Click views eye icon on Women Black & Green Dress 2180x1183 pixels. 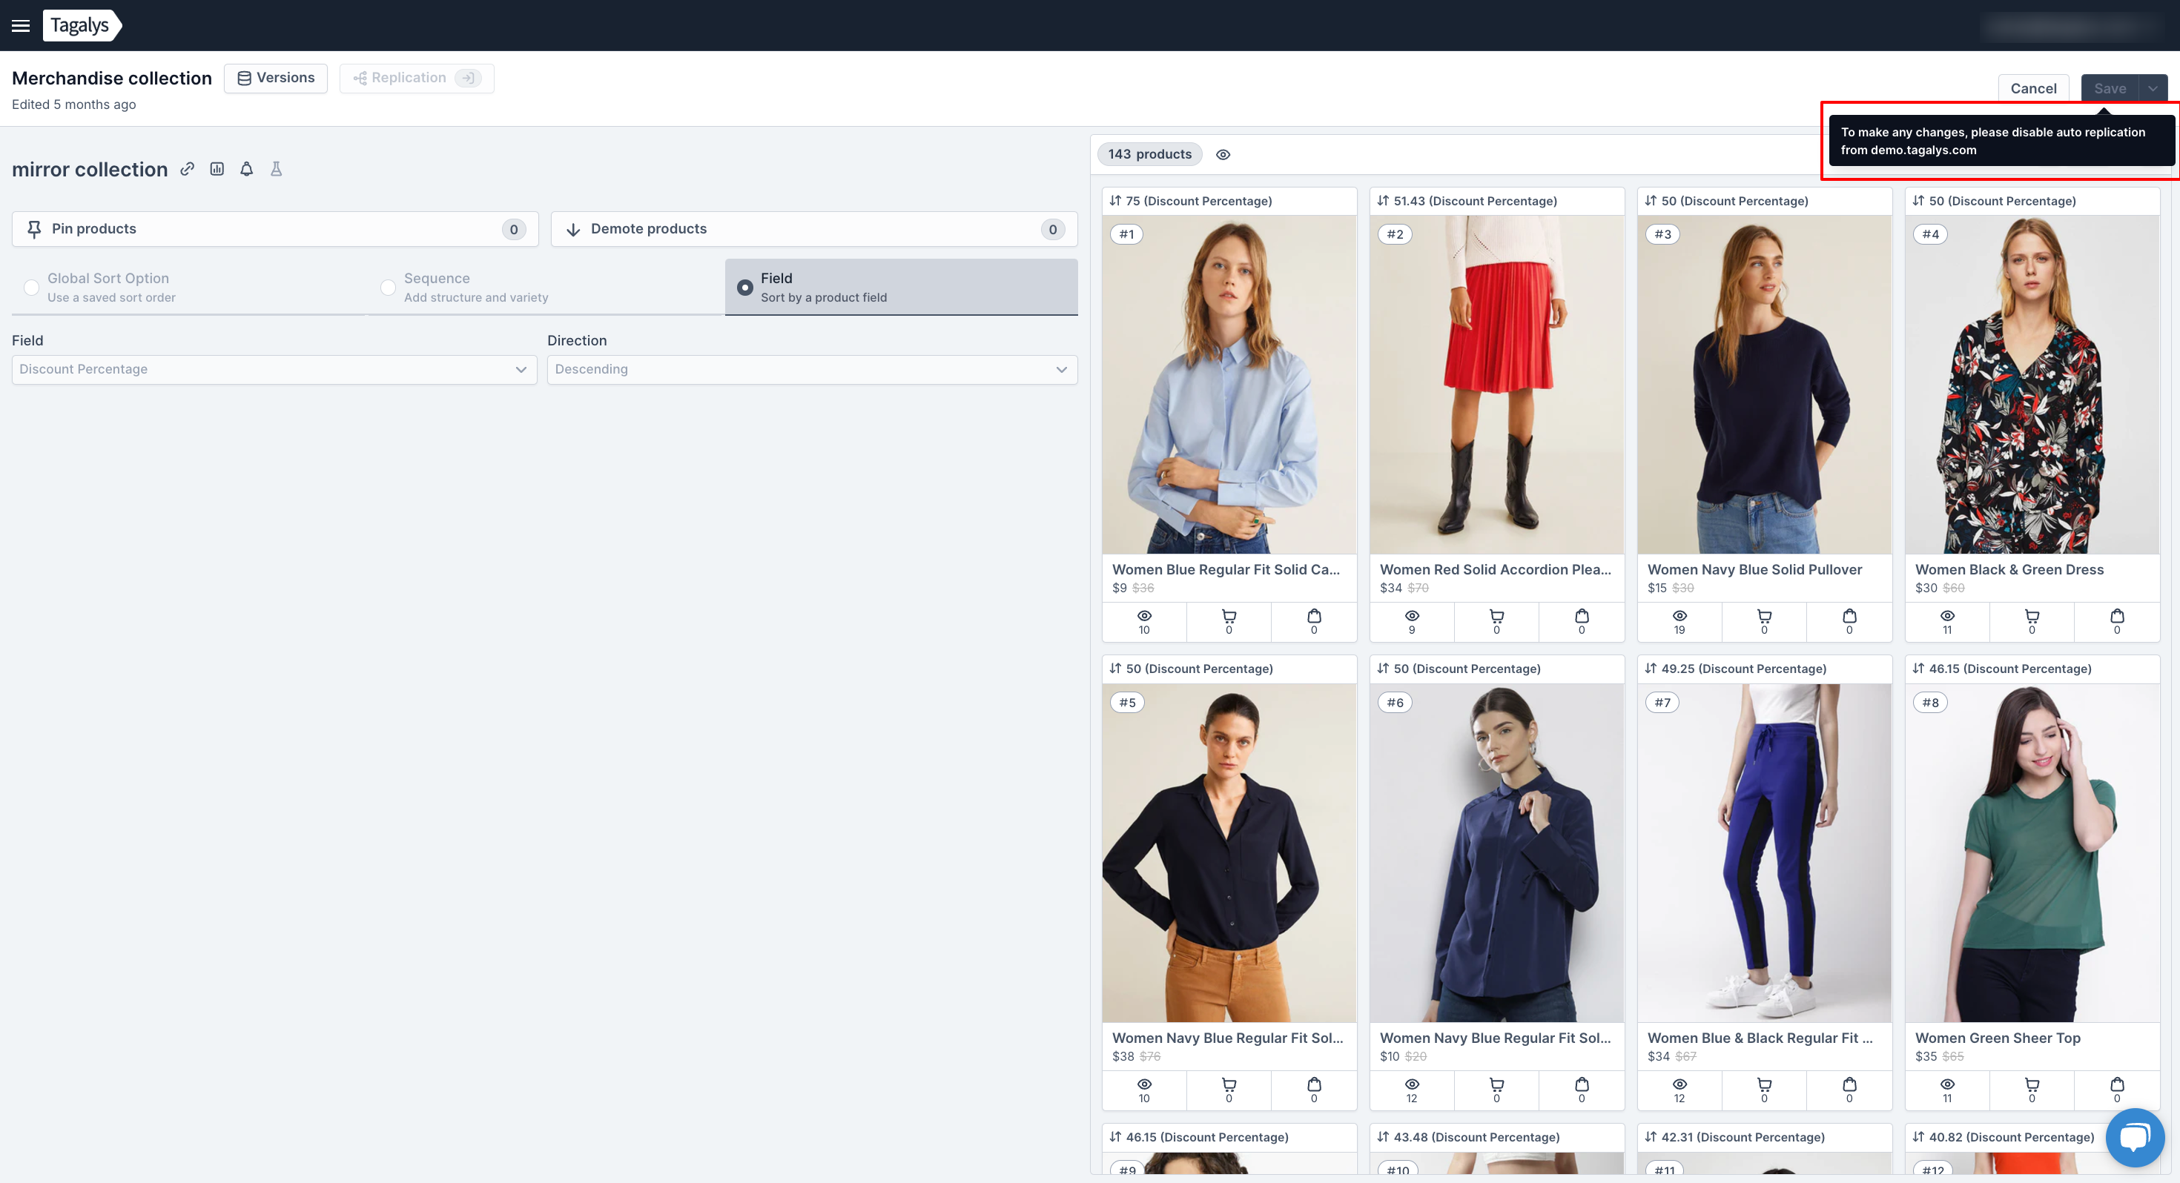1947,616
